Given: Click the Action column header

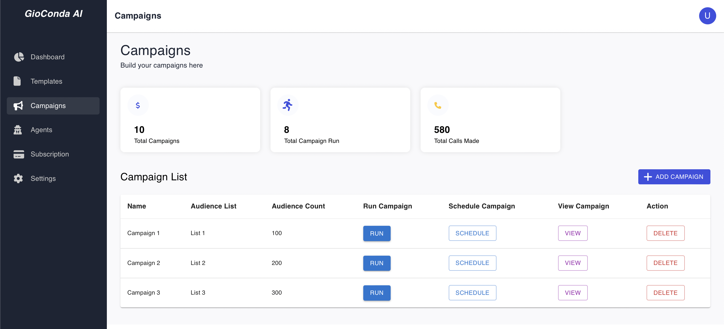Looking at the screenshot, I should [x=657, y=206].
